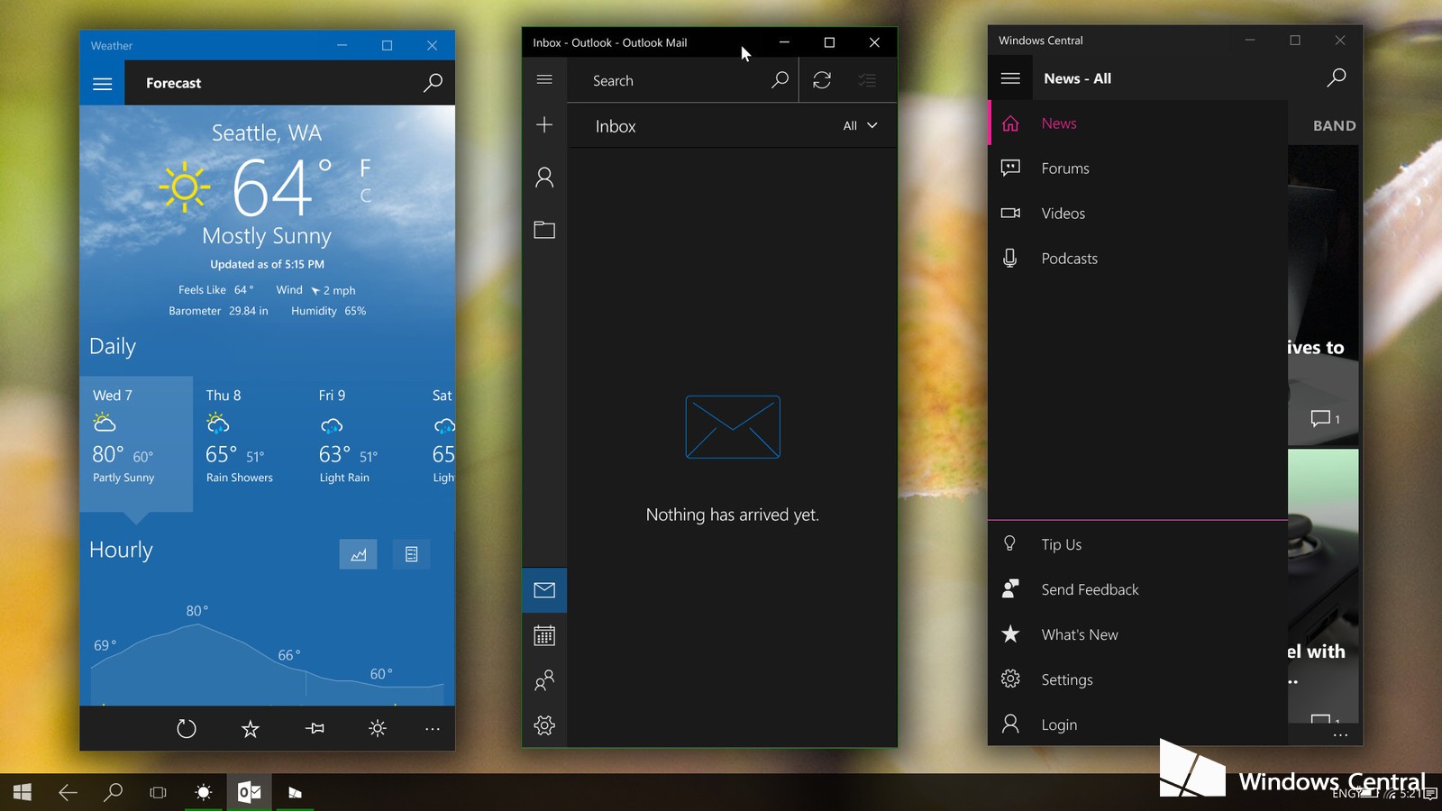Viewport: 1442px width, 811px height.
Task: Switch temperature units to Celsius
Action: pyautogui.click(x=365, y=195)
